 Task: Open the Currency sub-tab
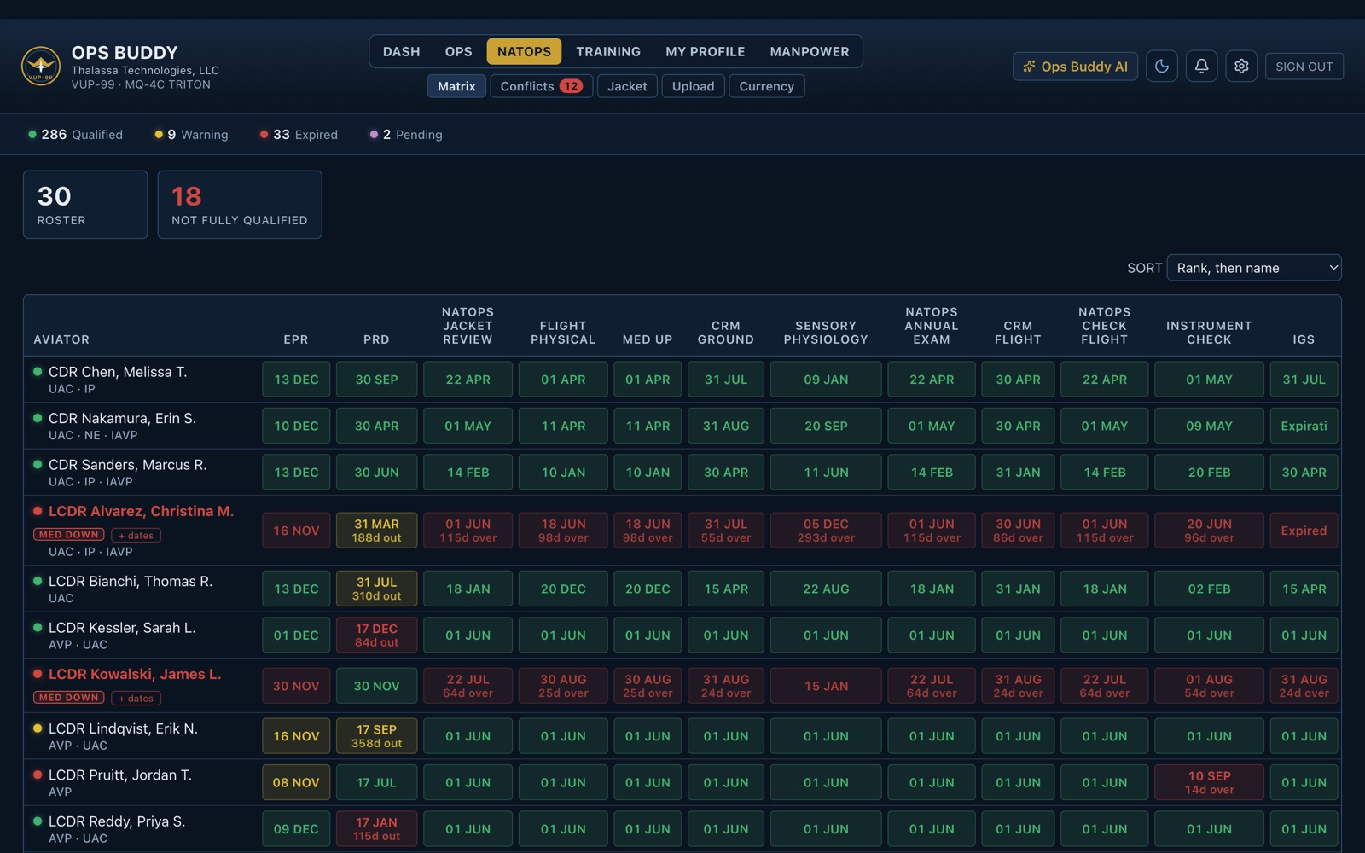(x=766, y=86)
